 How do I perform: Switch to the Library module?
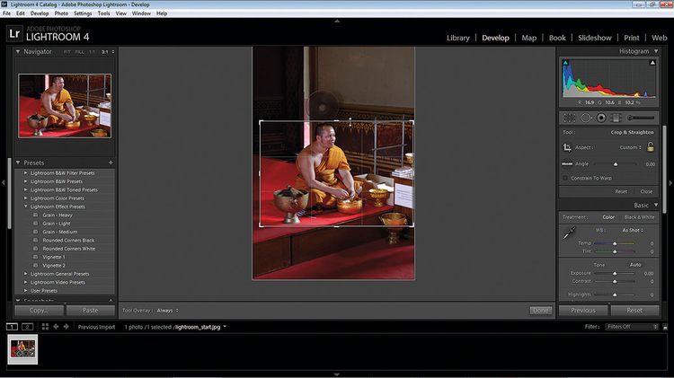458,38
